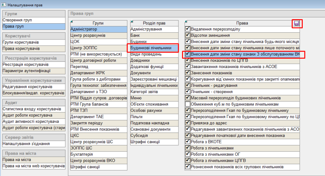Viewport: 325px width, 176px height.
Task: Open Створення груп in the sidebar
Action: click(17, 20)
